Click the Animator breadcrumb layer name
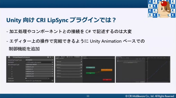 pyautogui.click(x=85, y=58)
